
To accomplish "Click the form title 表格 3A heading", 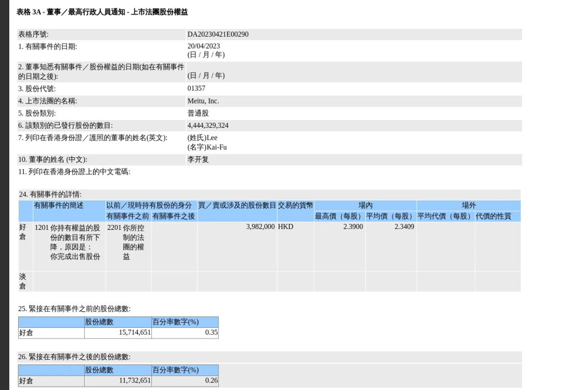I will pyautogui.click(x=102, y=12).
